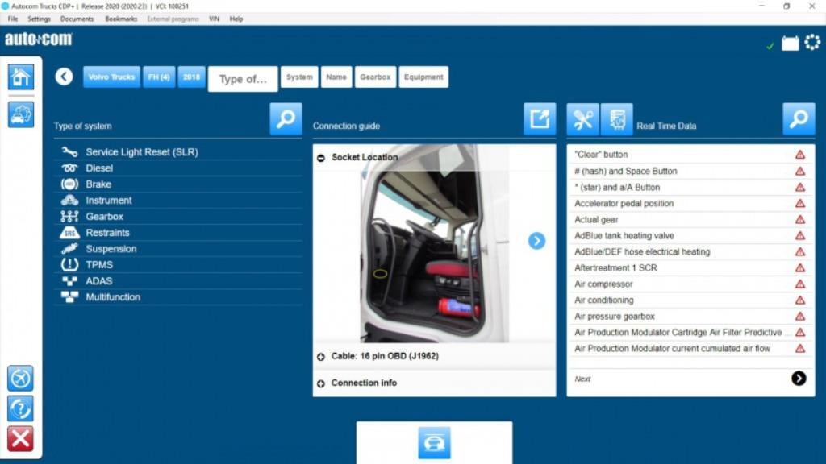Click the Type of... input field

243,78
